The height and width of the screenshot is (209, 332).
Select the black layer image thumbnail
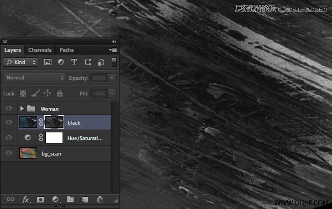coord(28,122)
